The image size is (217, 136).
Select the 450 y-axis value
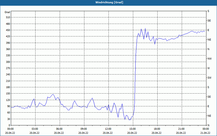(8, 30)
